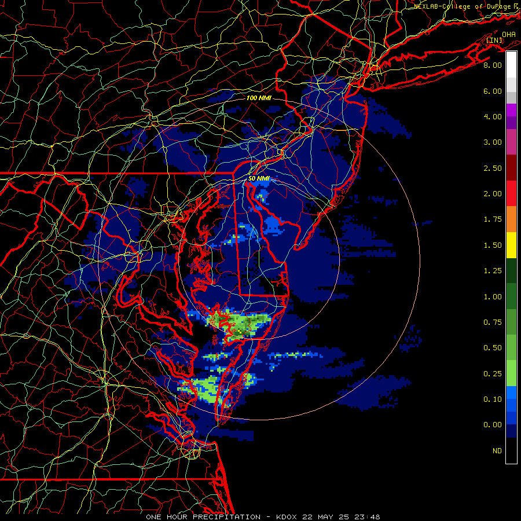
Task: Click the dark red swatch near 2.50
Action: [511, 168]
